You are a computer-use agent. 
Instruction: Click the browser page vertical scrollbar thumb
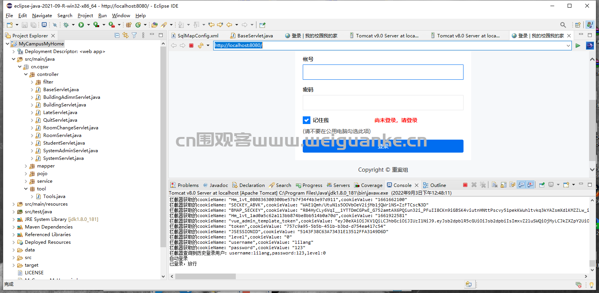592,130
